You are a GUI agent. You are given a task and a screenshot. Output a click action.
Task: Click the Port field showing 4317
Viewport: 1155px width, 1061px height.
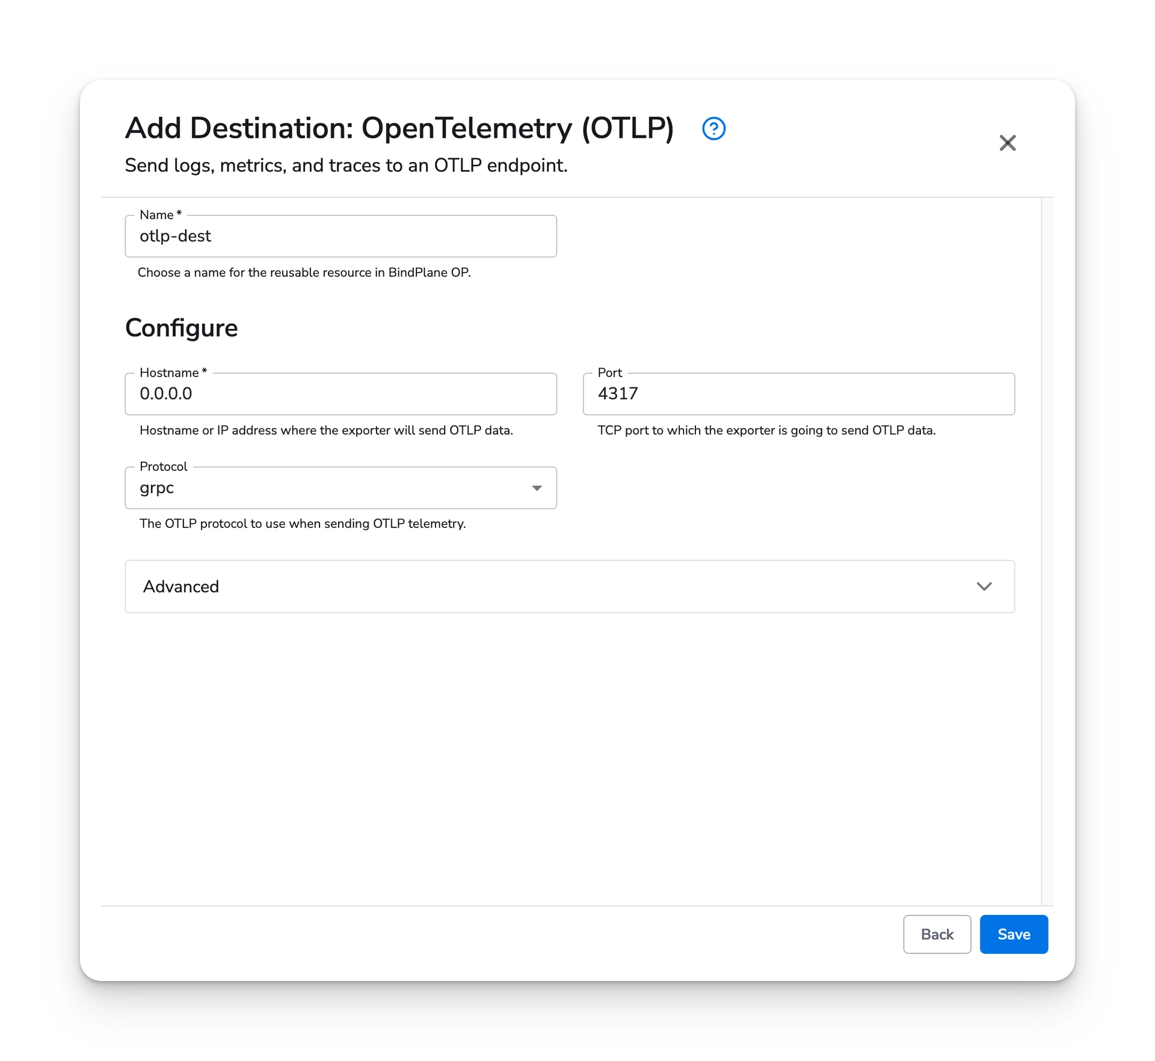[x=798, y=394]
